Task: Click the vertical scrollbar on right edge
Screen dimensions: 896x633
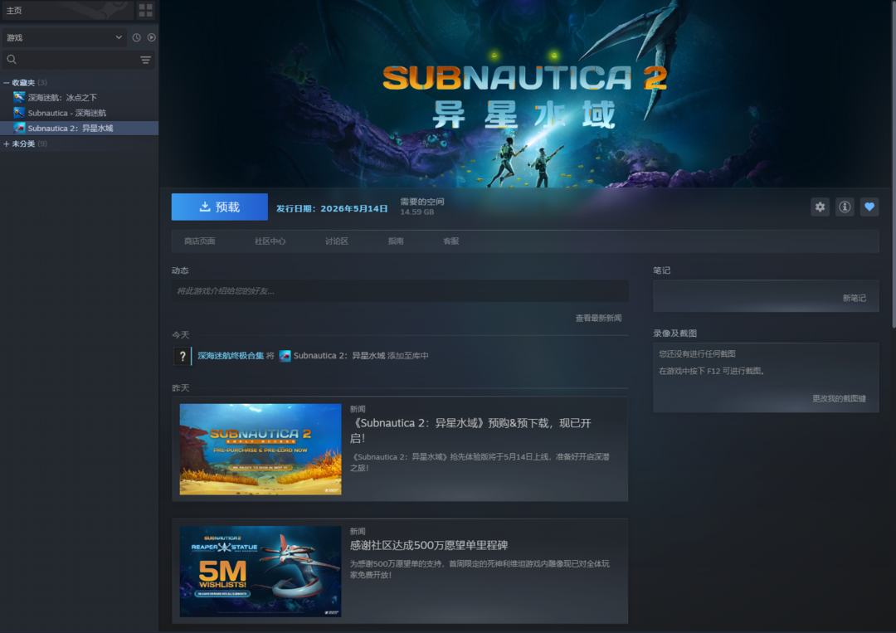Action: pos(894,164)
